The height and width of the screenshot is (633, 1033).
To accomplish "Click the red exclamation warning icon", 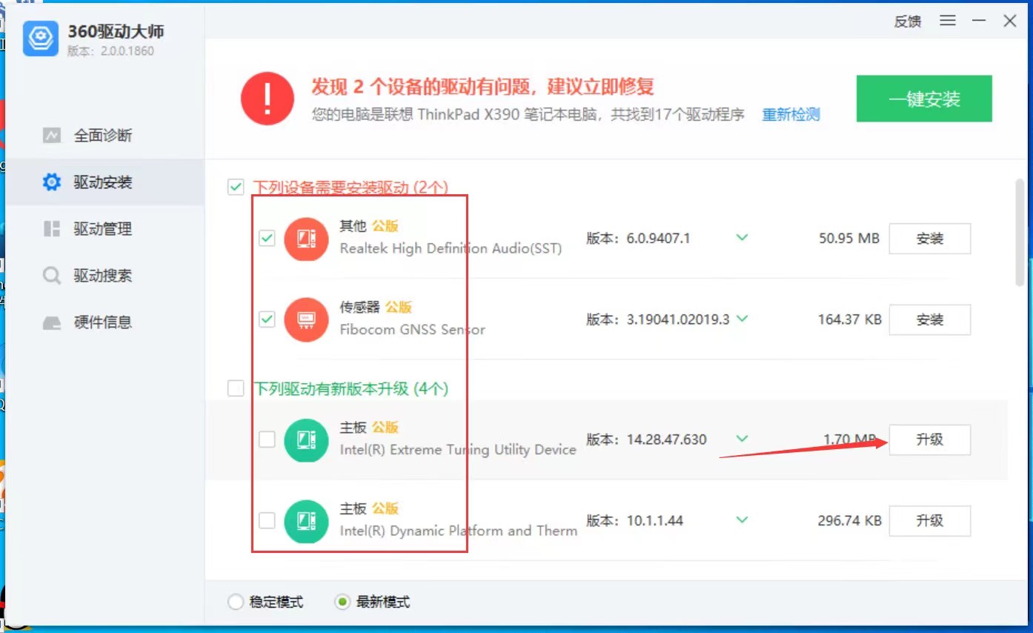I will 267,99.
